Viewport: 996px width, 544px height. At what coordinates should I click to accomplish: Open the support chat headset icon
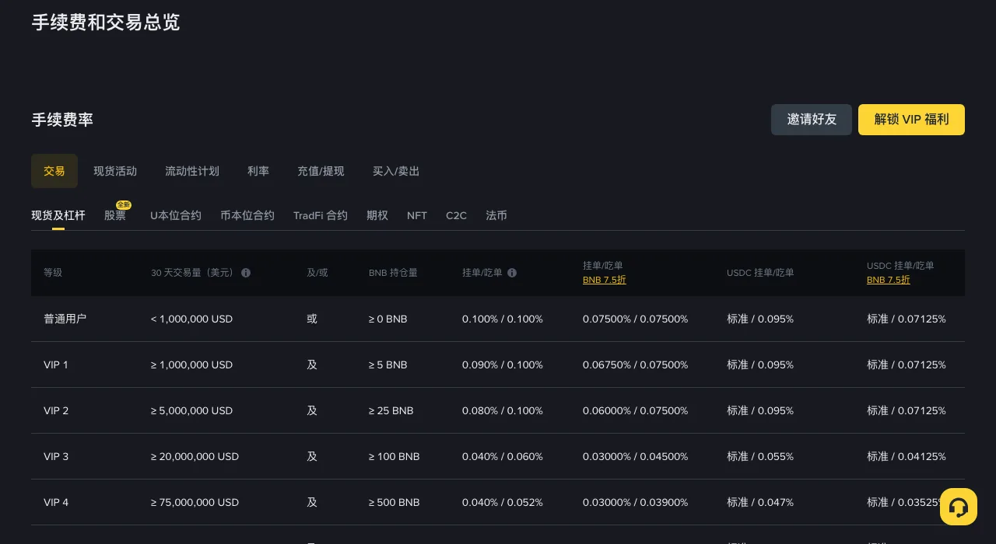click(959, 507)
